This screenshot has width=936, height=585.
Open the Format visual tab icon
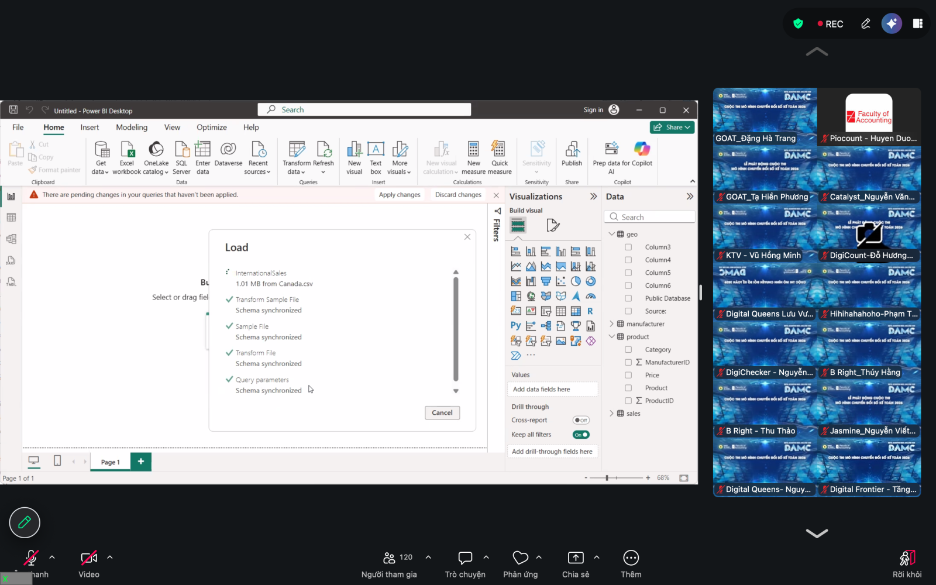pos(553,225)
